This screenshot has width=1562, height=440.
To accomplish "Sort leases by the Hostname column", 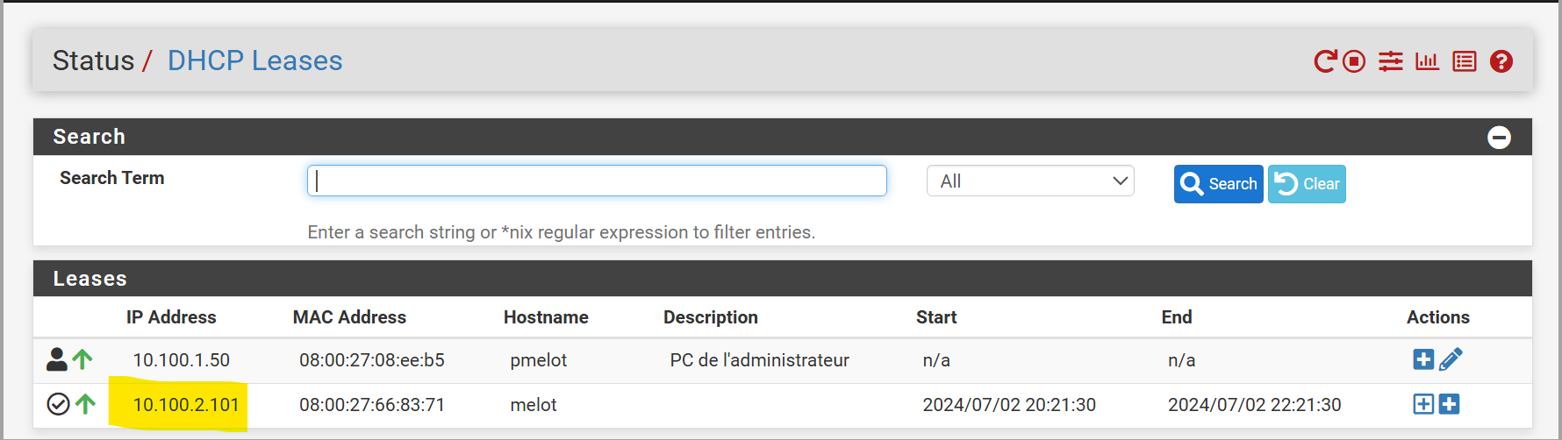I will click(x=546, y=317).
